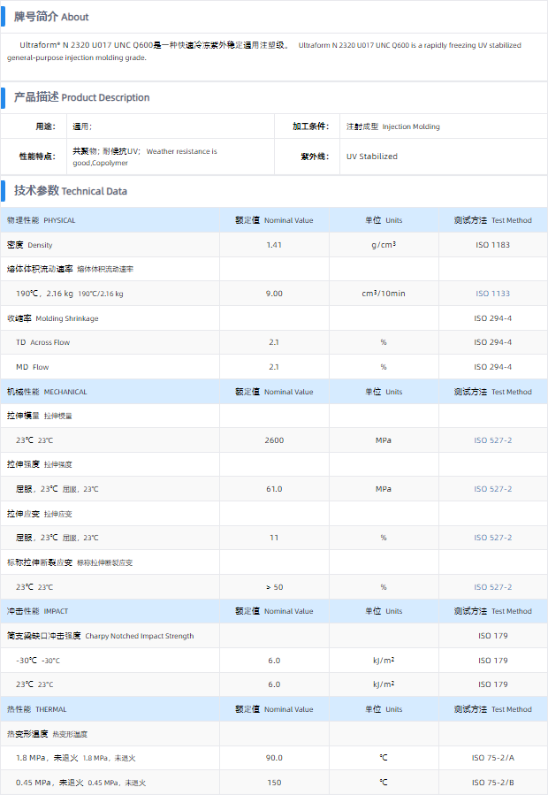Click the 热变形温度 row label

tap(47, 734)
